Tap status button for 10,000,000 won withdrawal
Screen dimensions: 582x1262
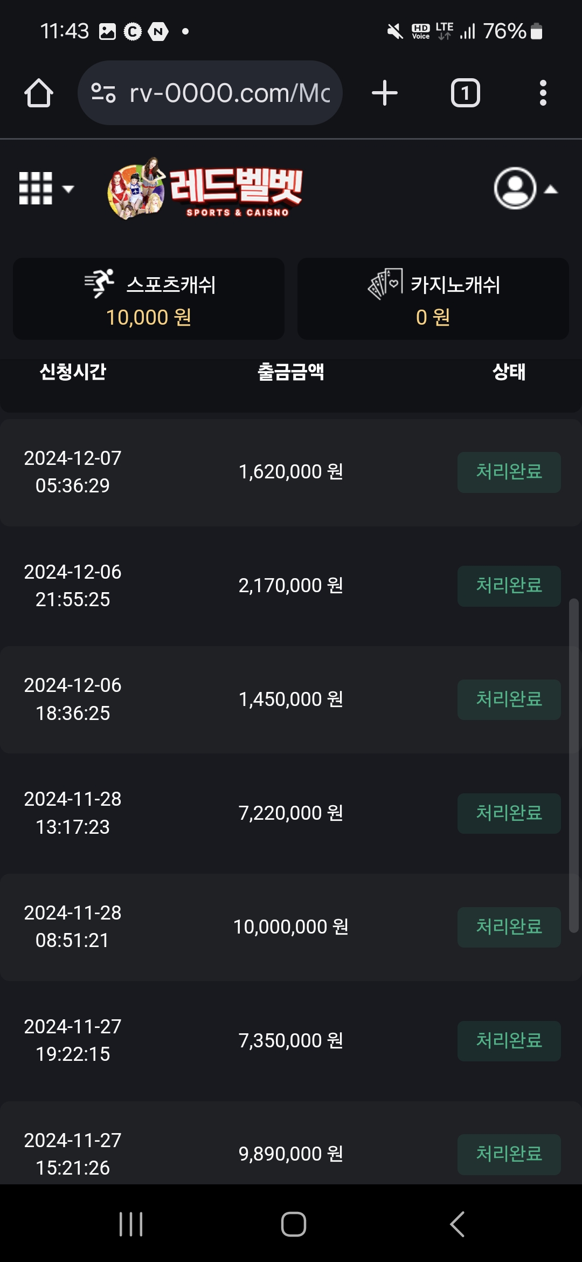(x=509, y=927)
